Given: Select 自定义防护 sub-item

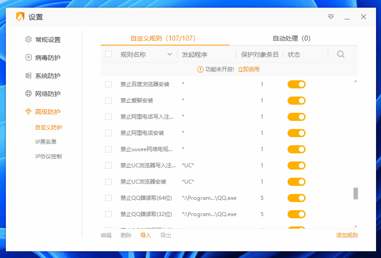Looking at the screenshot, I should (x=49, y=128).
